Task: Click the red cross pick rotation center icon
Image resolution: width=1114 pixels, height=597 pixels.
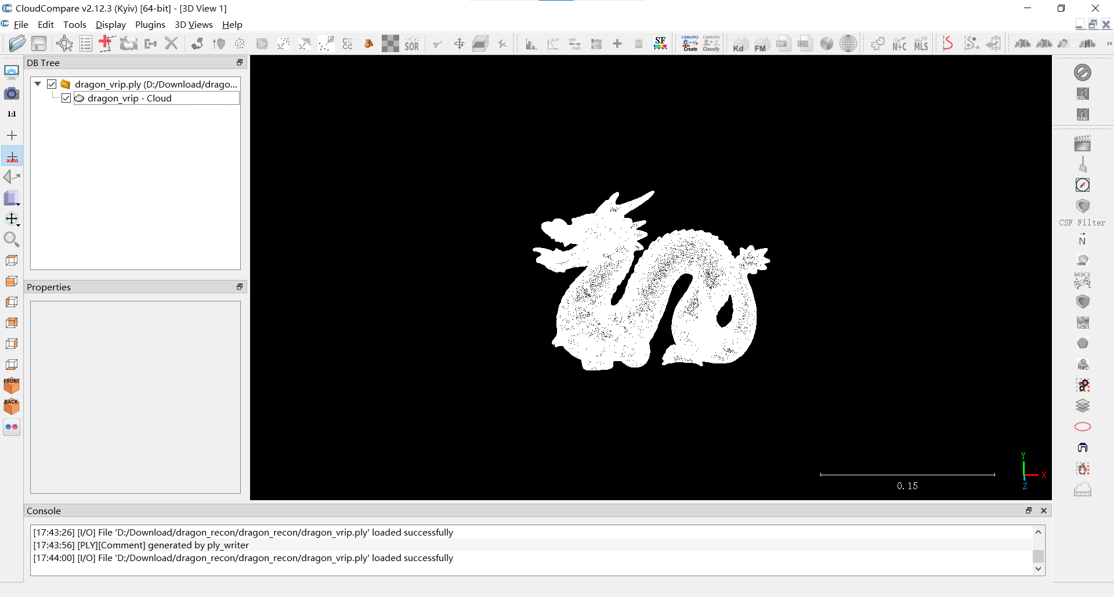Action: 106,43
